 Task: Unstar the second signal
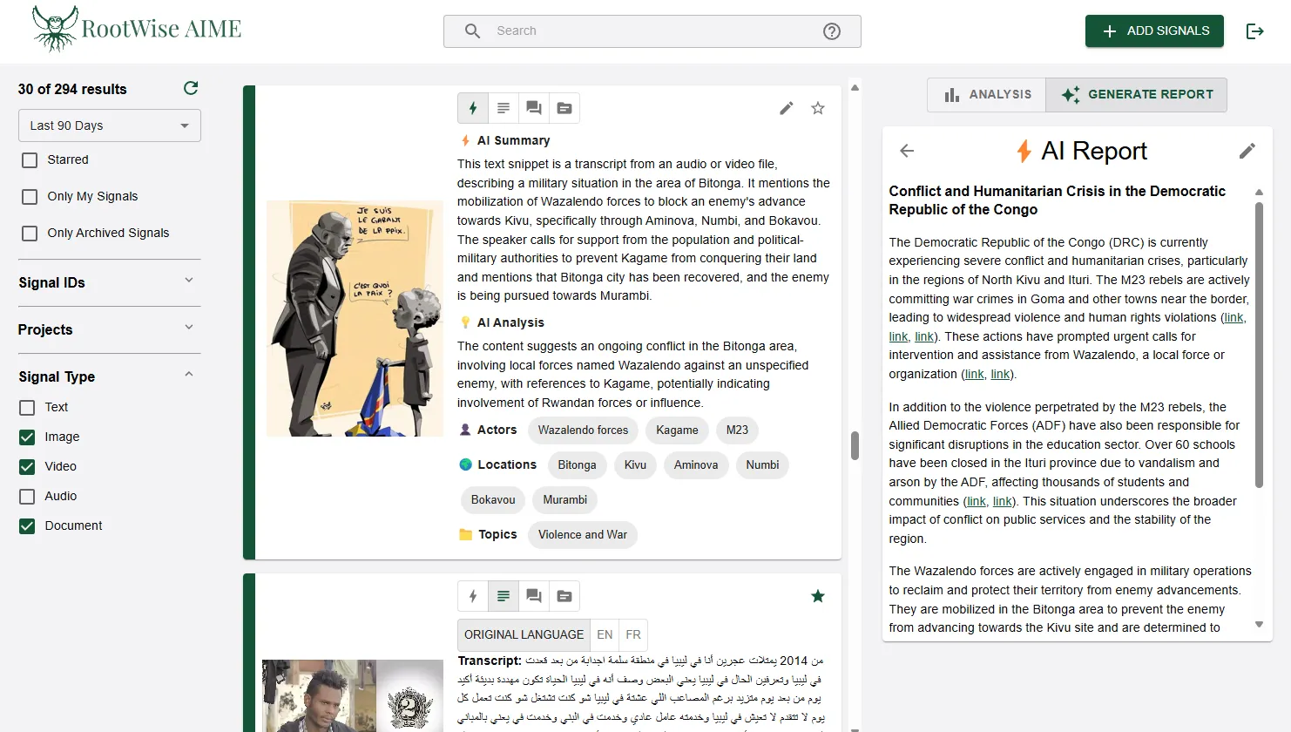pos(817,595)
